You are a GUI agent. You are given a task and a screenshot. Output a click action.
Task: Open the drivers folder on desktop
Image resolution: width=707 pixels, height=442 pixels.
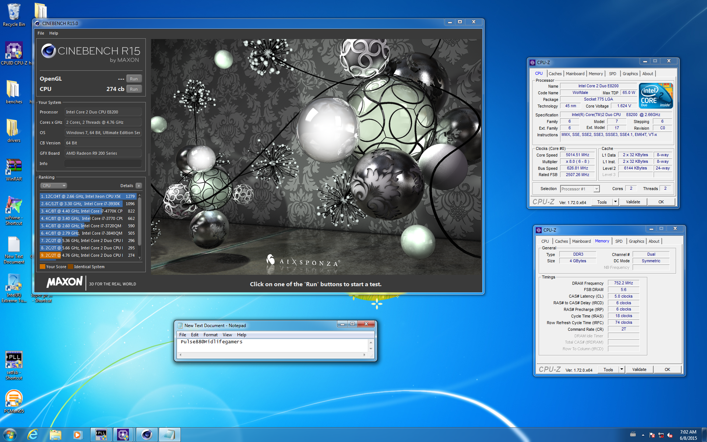[14, 131]
